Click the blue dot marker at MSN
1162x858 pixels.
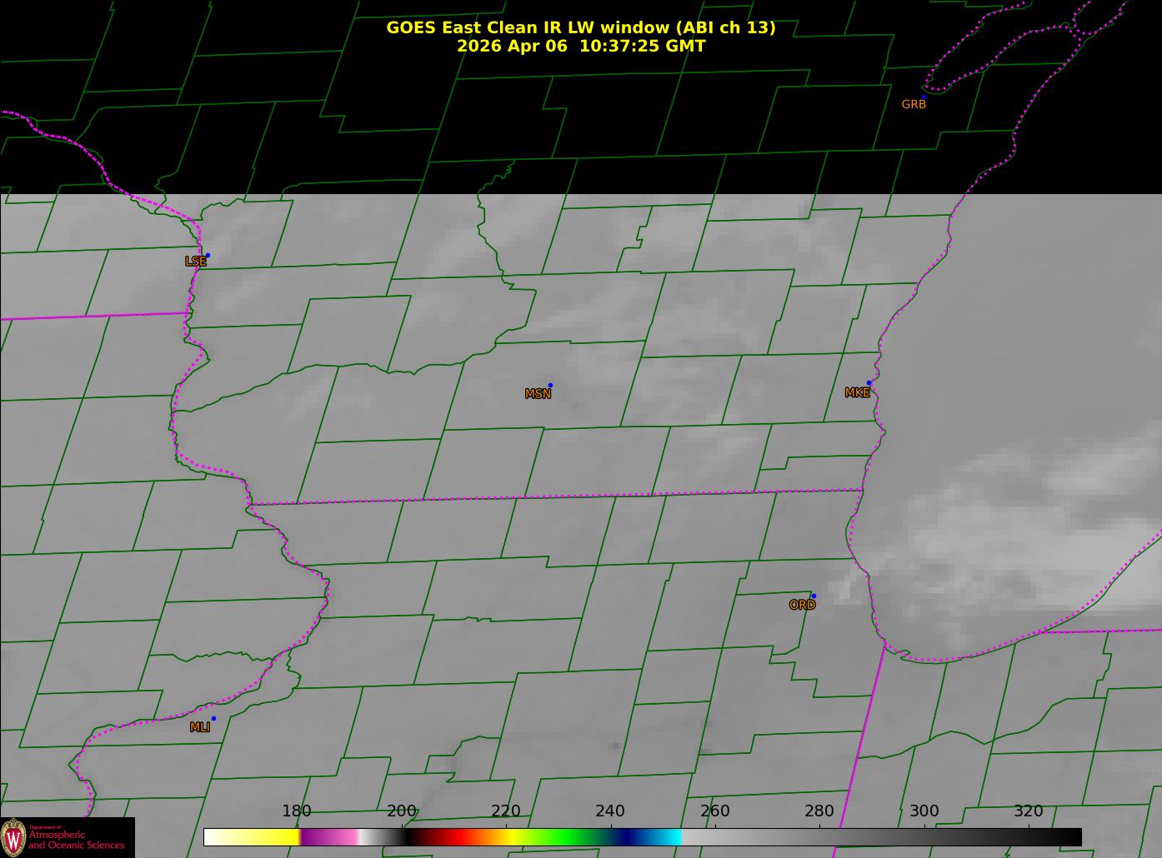pos(550,386)
